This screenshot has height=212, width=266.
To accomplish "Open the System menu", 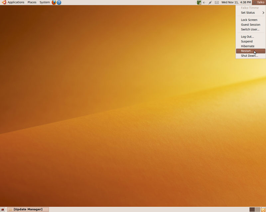I will point(45,2).
